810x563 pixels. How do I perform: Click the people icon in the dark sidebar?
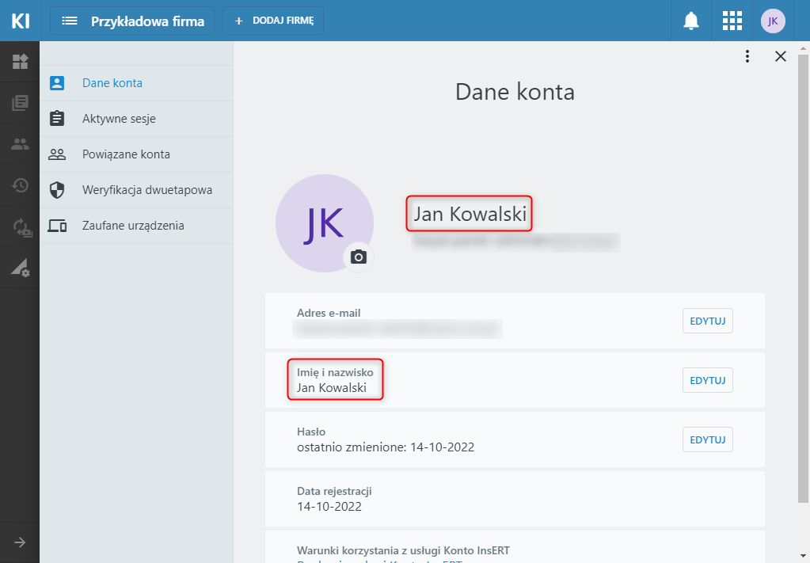(x=20, y=144)
